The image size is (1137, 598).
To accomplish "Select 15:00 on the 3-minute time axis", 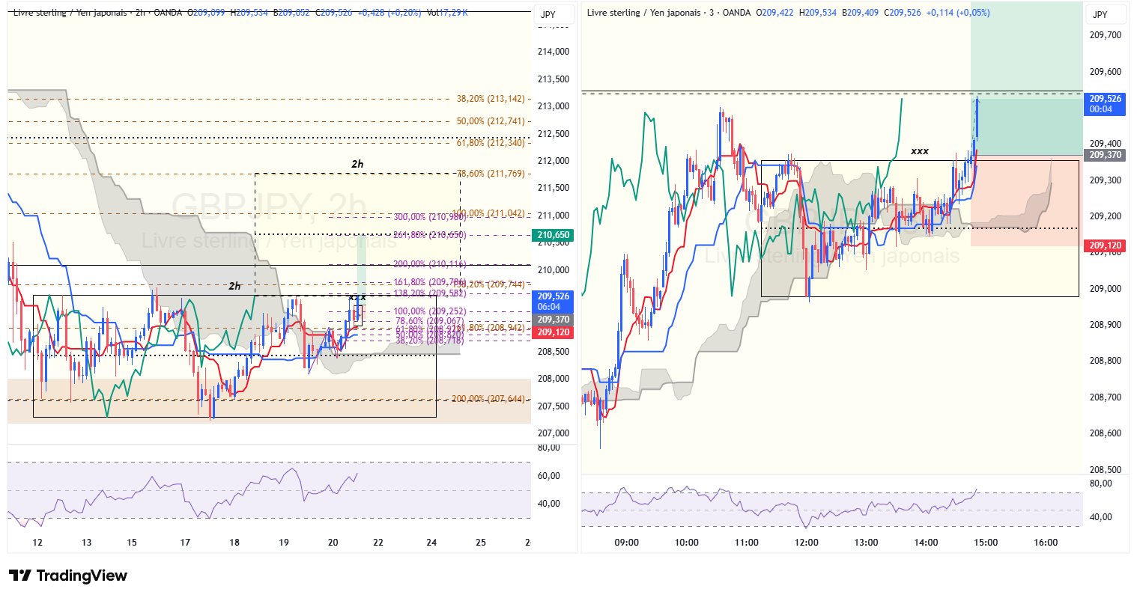I will pos(986,543).
